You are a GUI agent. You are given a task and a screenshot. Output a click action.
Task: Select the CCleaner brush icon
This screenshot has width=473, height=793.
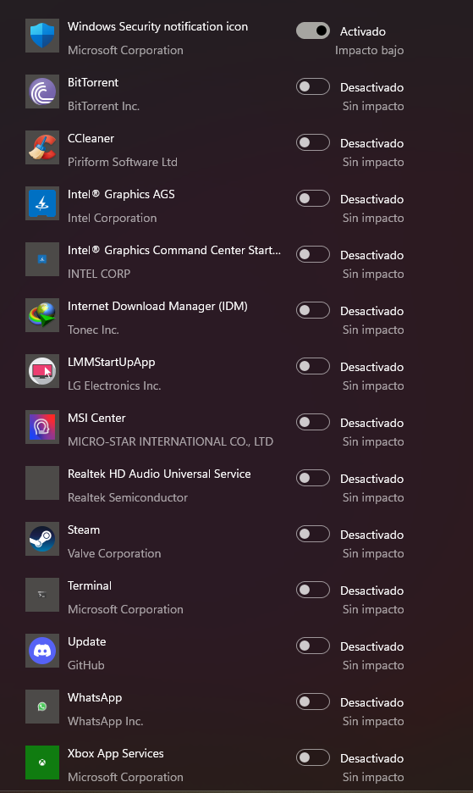click(x=42, y=147)
